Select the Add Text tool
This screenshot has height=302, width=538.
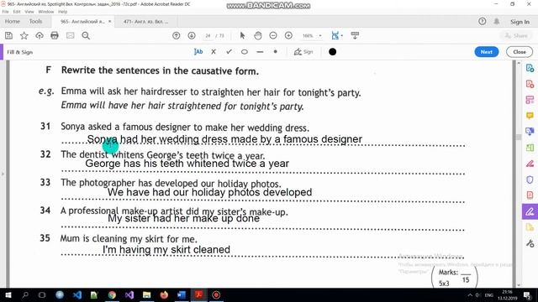click(198, 52)
